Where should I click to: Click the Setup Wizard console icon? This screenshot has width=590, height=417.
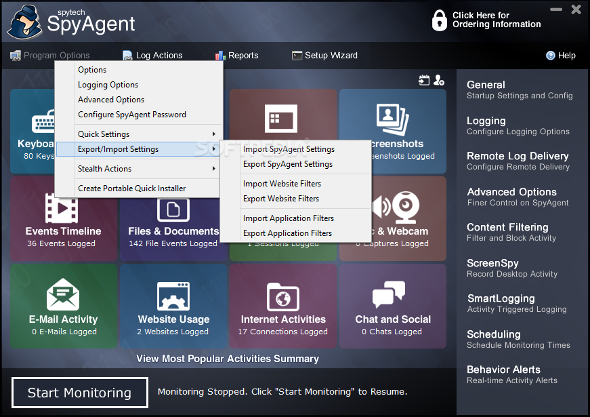[x=297, y=56]
